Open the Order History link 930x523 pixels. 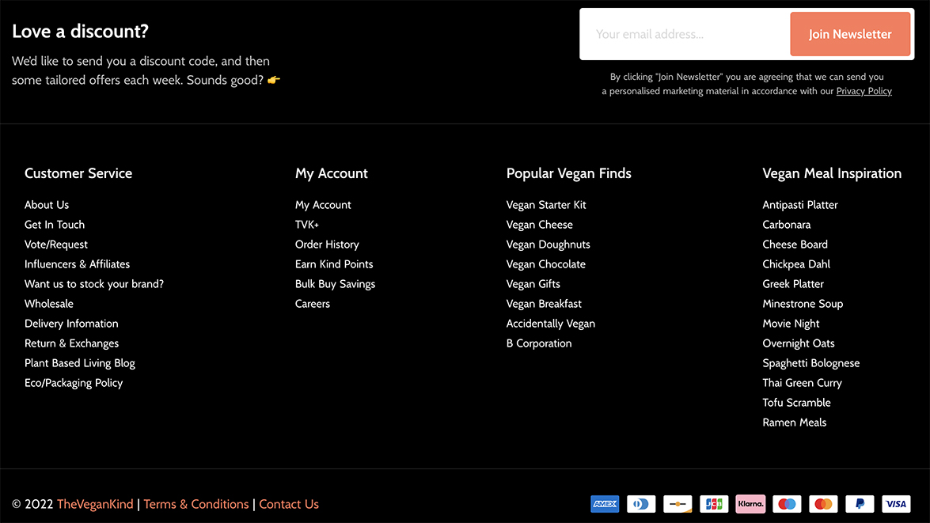pyautogui.click(x=327, y=244)
